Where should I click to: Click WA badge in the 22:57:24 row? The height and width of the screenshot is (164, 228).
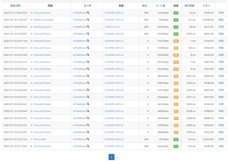176,41
